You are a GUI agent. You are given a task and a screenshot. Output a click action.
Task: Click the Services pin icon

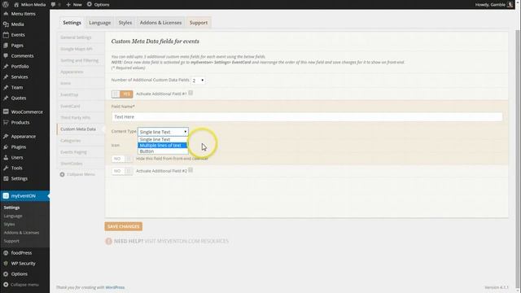tap(6, 77)
